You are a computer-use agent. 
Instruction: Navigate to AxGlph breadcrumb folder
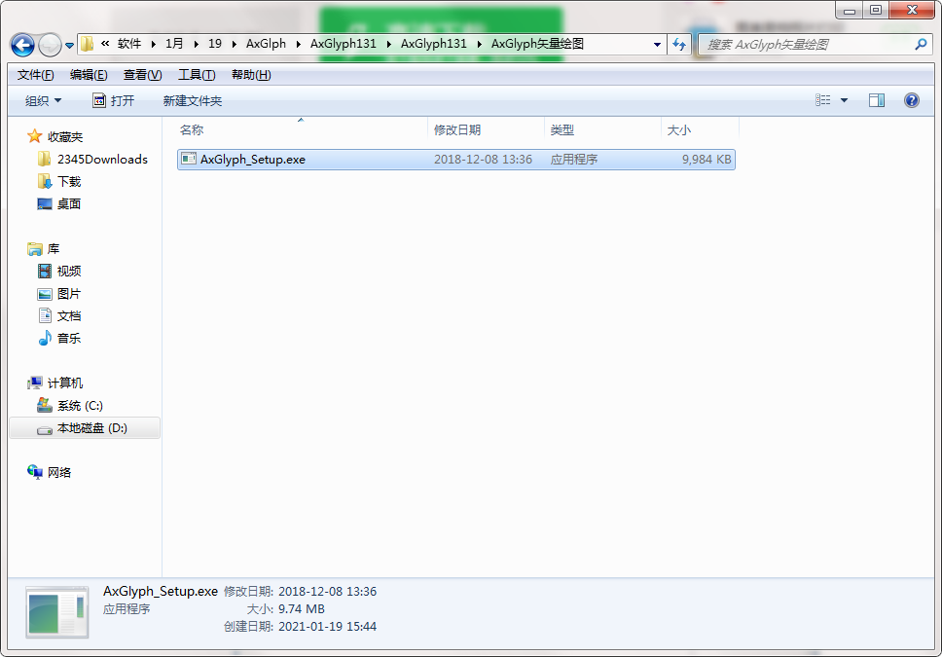[266, 43]
